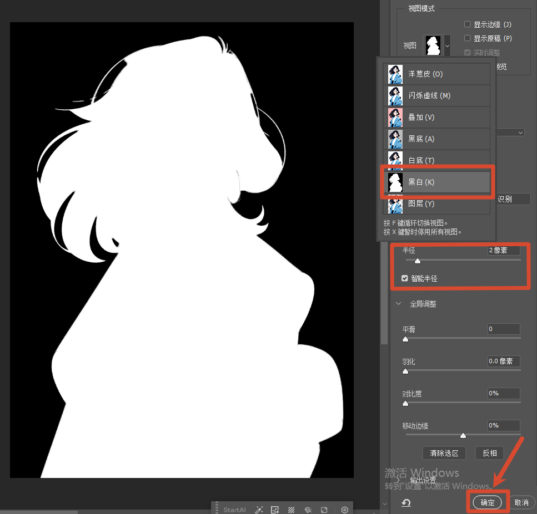Click the diagonal stripes icon in StartAI bar

pyautogui.click(x=290, y=510)
